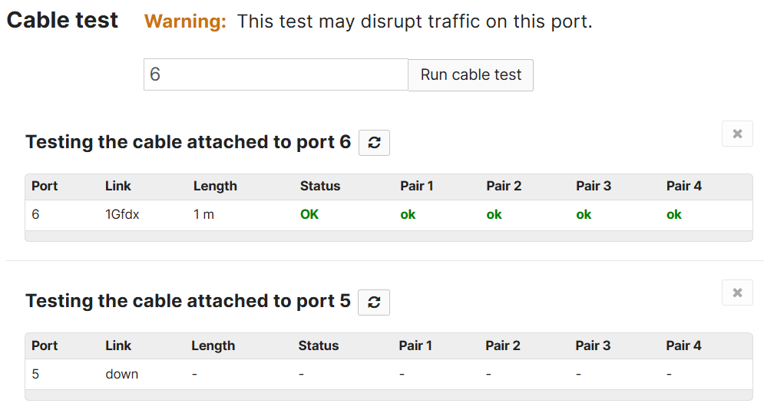Select the 1Gfdx link value
This screenshot has width=764, height=410.
click(x=122, y=214)
